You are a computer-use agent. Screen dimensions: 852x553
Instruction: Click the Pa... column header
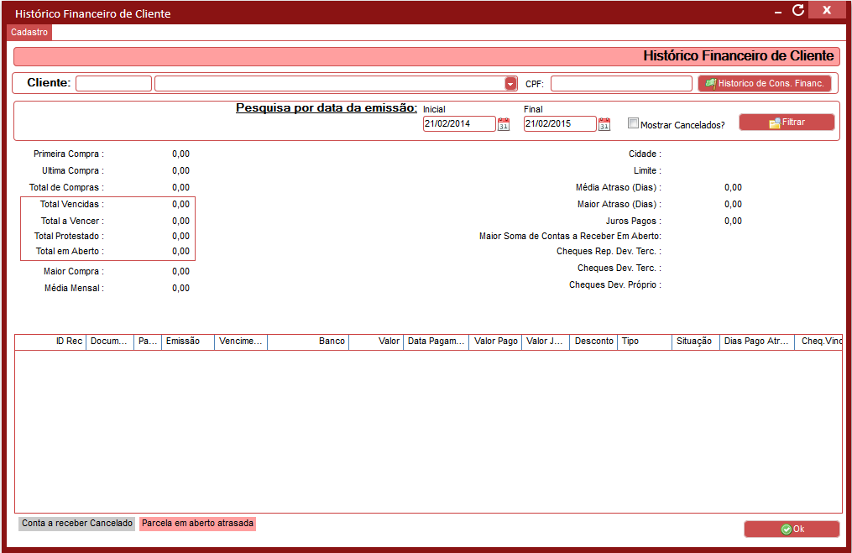pos(148,342)
